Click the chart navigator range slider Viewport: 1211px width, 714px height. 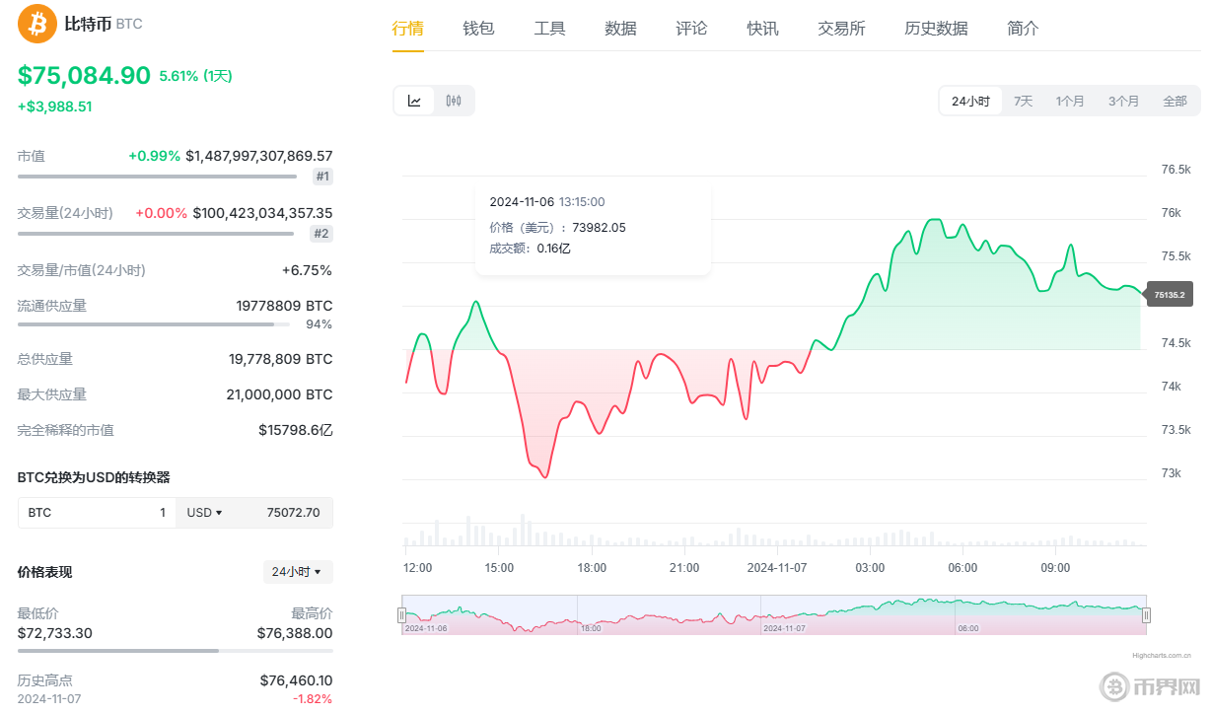(x=774, y=613)
